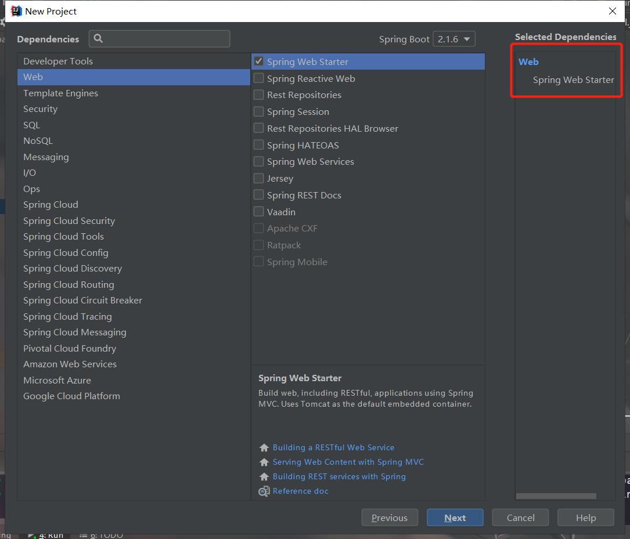630x539 pixels.
Task: Click the Next button
Action: tap(455, 518)
